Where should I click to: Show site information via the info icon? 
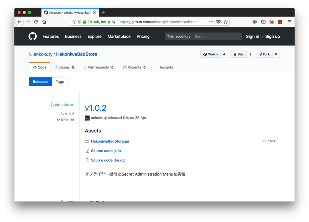74,22
